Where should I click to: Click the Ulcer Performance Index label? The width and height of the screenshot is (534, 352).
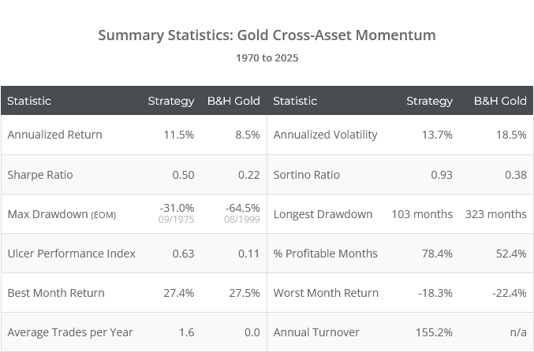pyautogui.click(x=71, y=254)
